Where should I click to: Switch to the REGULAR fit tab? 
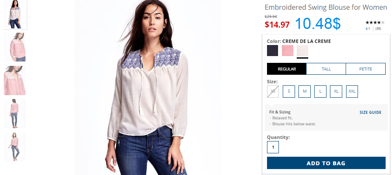coord(287,69)
